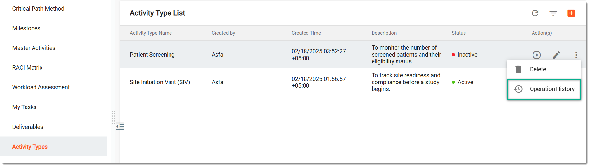The image size is (590, 167).
Task: Select the Patient Screening name cell
Action: tap(152, 55)
